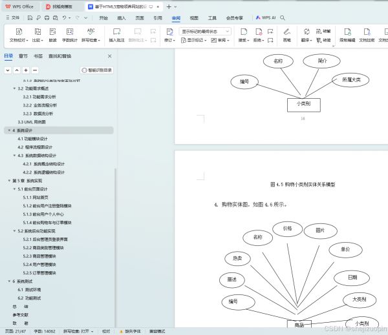Image resolution: width=388 pixels, height=335 pixels.
Task: Click collapse-level down arrow in 目录 panel
Action: (x=8, y=70)
